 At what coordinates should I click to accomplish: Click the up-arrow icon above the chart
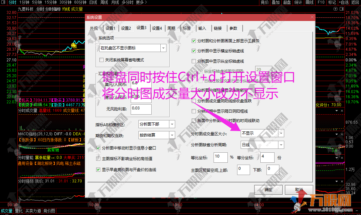point(336,9)
